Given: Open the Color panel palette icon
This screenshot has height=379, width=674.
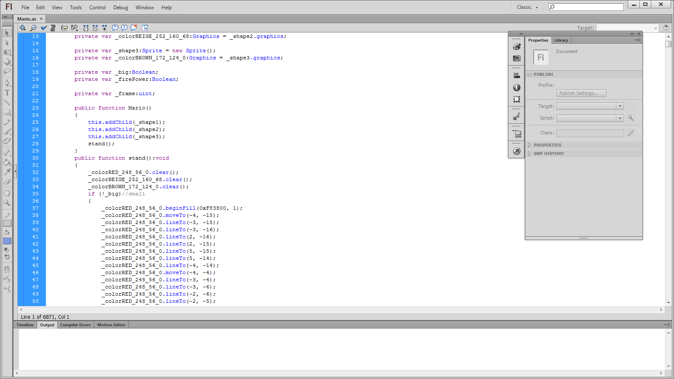Looking at the screenshot, I should 516,46.
